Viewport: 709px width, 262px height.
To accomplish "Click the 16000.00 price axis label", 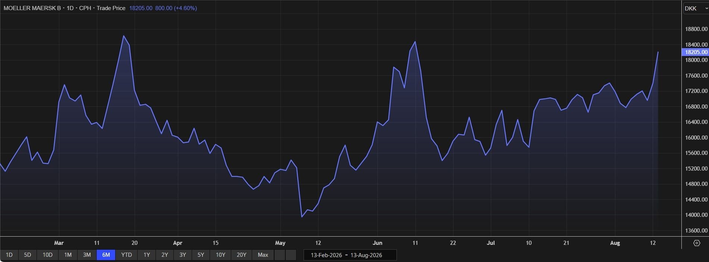I will tap(696, 138).
